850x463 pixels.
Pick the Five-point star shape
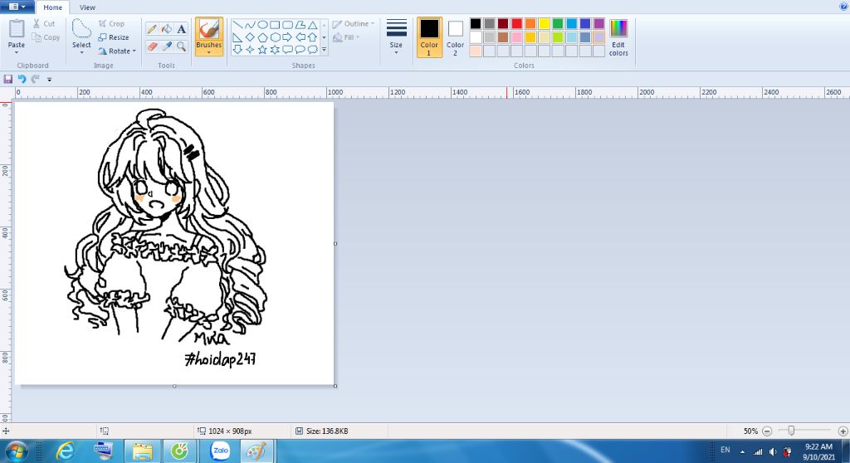coord(262,50)
